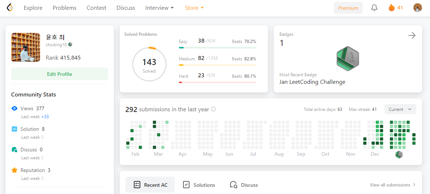Open the Contest page

pos(96,8)
